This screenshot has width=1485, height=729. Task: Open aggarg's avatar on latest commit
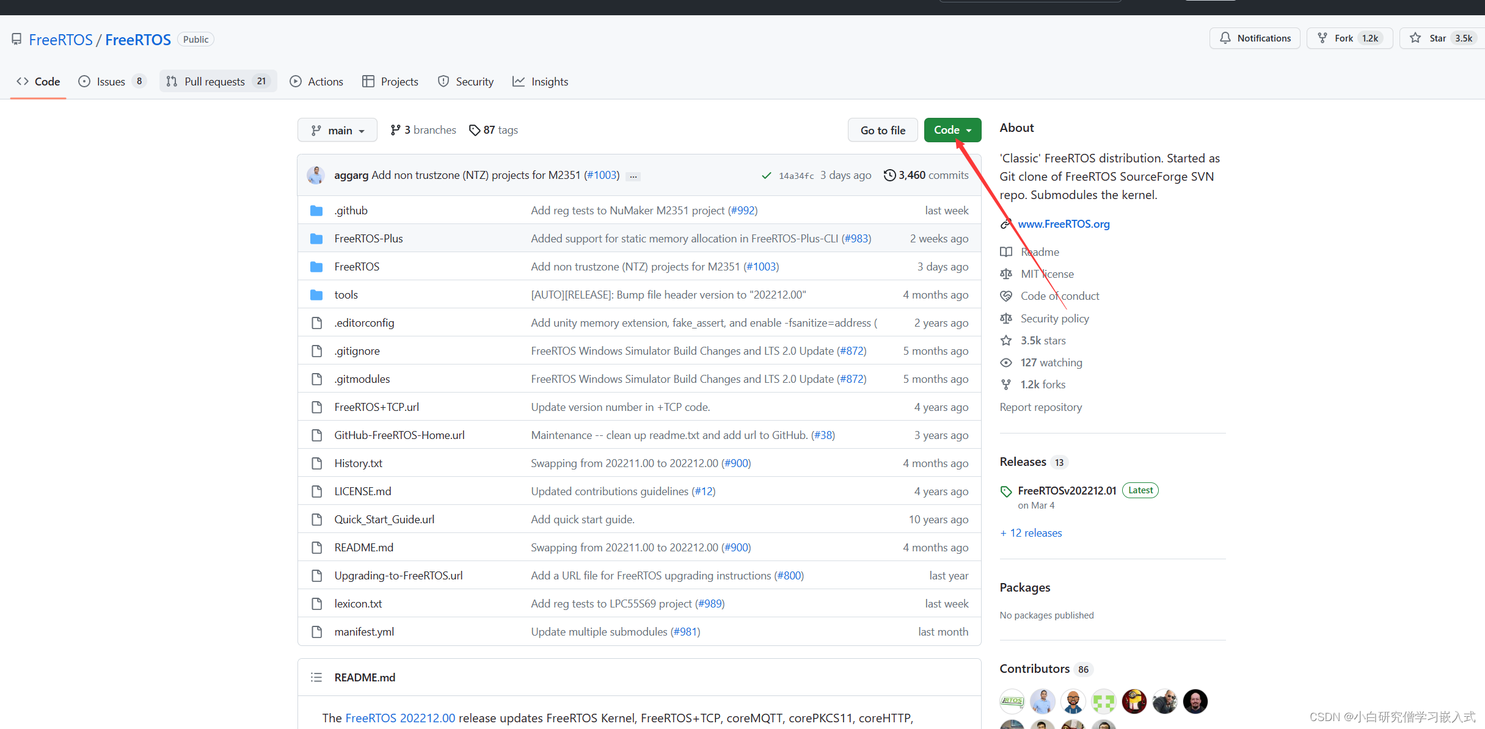[x=316, y=175]
